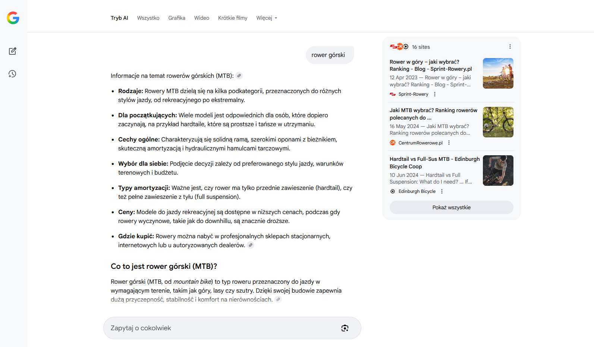The width and height of the screenshot is (594, 347).
Task: Open more options next to Edinburgh Bicycle source
Action: (x=442, y=191)
